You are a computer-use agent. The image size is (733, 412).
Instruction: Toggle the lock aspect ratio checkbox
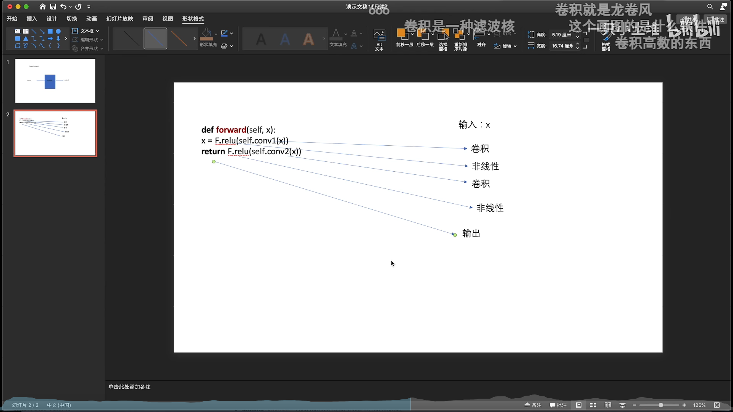click(x=586, y=40)
